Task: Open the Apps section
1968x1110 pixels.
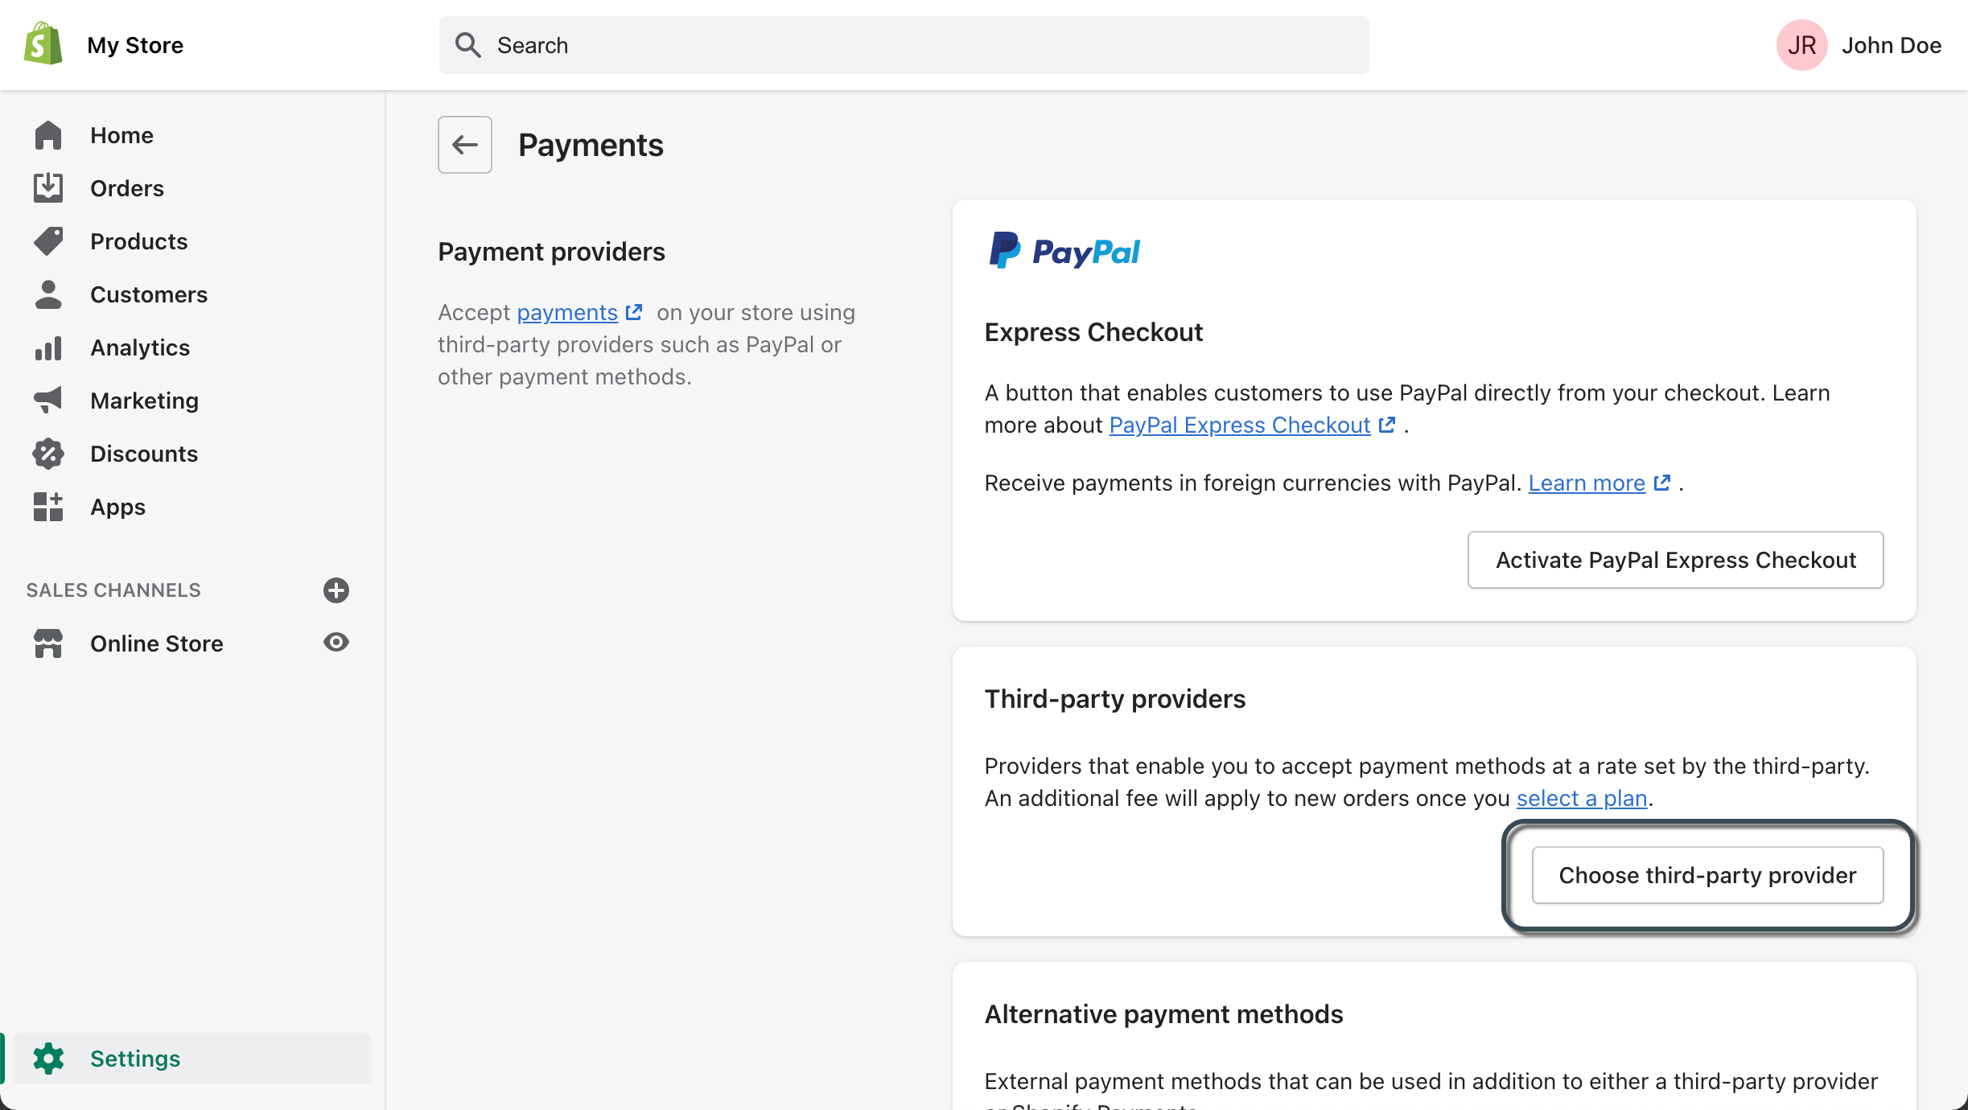Action: (x=117, y=507)
